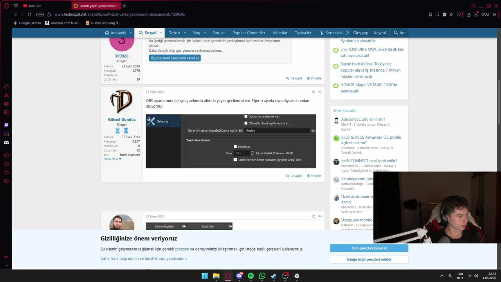Image resolution: width=501 pixels, height=282 pixels.
Task: Open the Sosyal navigation tab
Action: click(148, 33)
